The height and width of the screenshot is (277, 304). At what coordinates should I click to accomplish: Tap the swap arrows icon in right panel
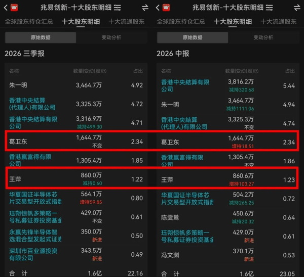(x=297, y=8)
